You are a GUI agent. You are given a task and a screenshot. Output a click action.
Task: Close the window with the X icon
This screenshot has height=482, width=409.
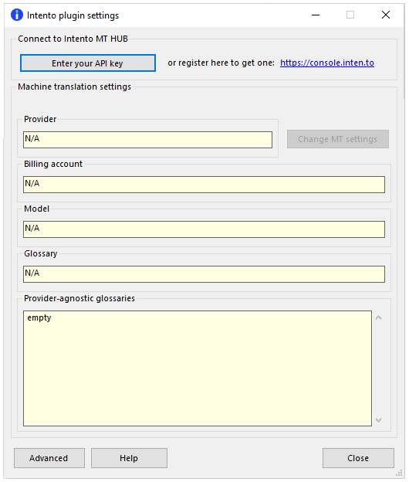tap(386, 15)
